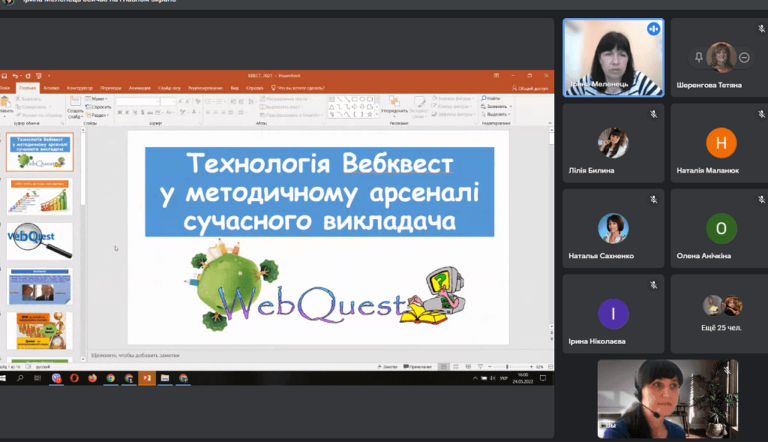
Task: Select the WebQuest magnifier slide thumbnail
Action: [40, 241]
